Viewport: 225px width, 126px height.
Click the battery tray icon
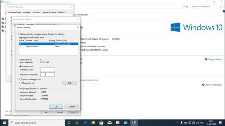(x=186, y=123)
